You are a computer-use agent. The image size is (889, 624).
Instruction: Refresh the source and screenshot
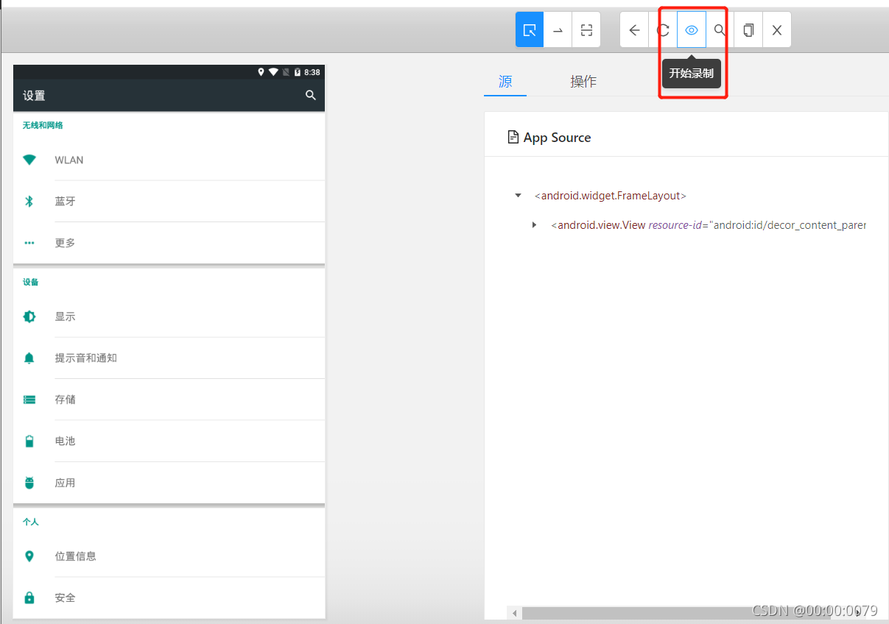663,30
